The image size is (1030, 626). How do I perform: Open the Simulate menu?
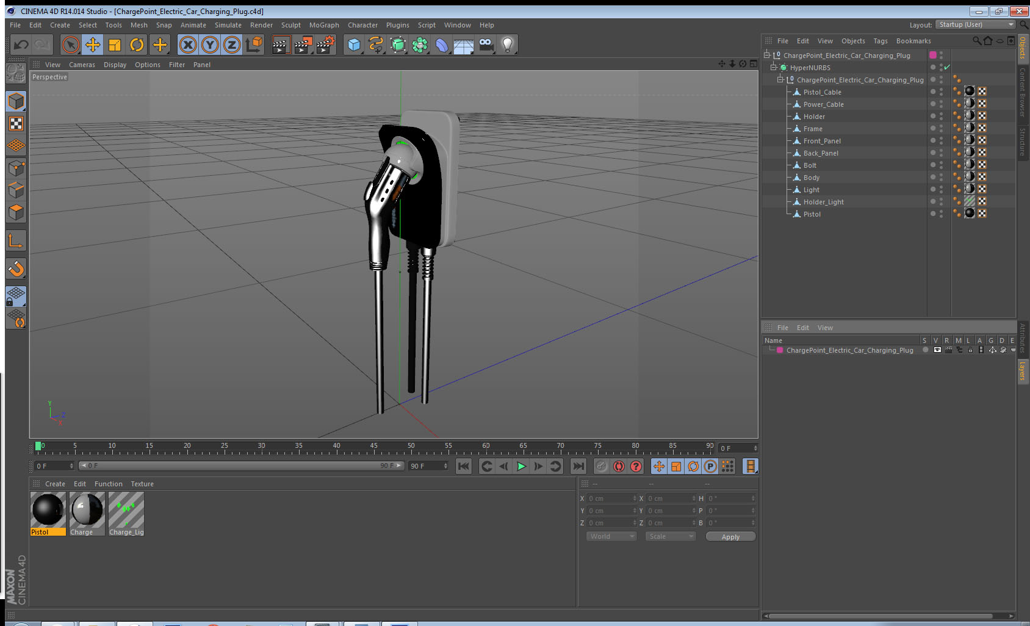pyautogui.click(x=228, y=25)
